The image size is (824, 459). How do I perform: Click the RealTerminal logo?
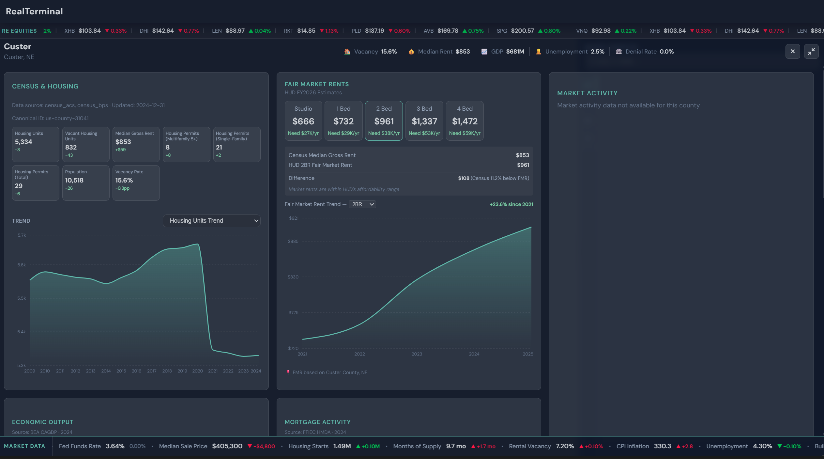(x=34, y=11)
